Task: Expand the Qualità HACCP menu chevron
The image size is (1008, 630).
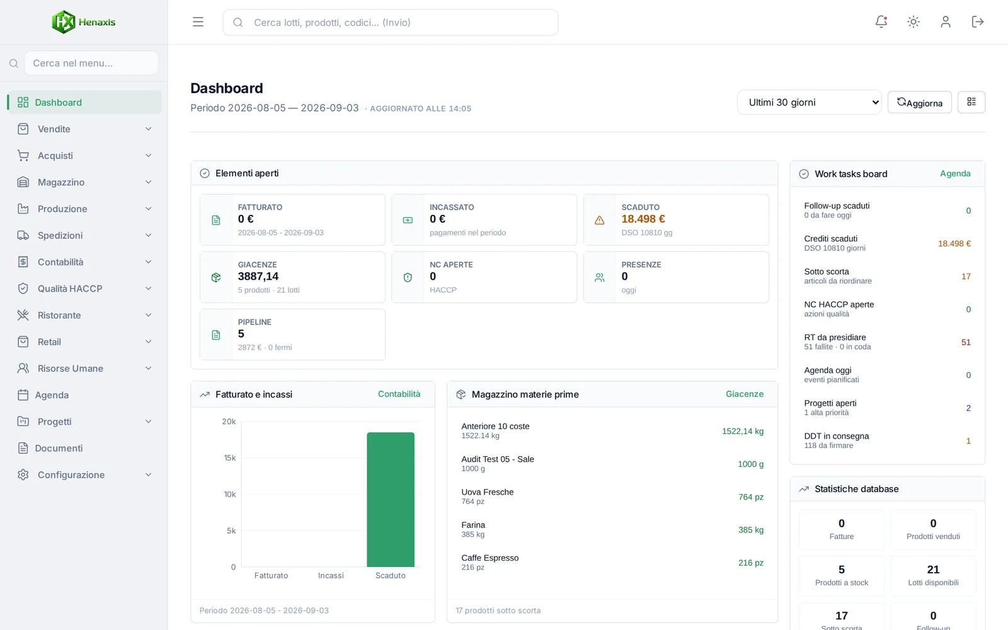Action: 149,289
